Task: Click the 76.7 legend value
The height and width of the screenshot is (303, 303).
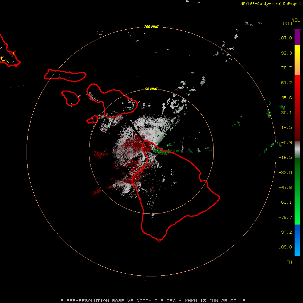Action: pos(287,68)
